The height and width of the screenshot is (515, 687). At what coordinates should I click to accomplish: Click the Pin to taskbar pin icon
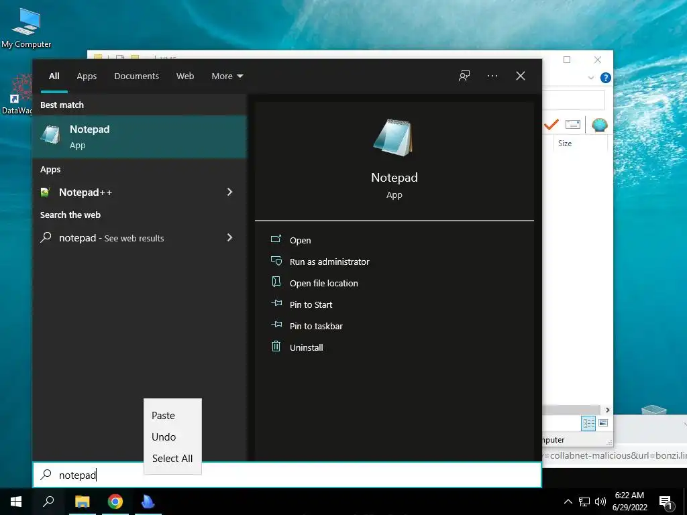tap(276, 325)
